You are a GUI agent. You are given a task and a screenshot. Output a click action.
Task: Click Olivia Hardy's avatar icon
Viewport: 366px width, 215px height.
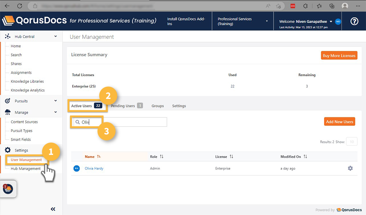(76, 168)
